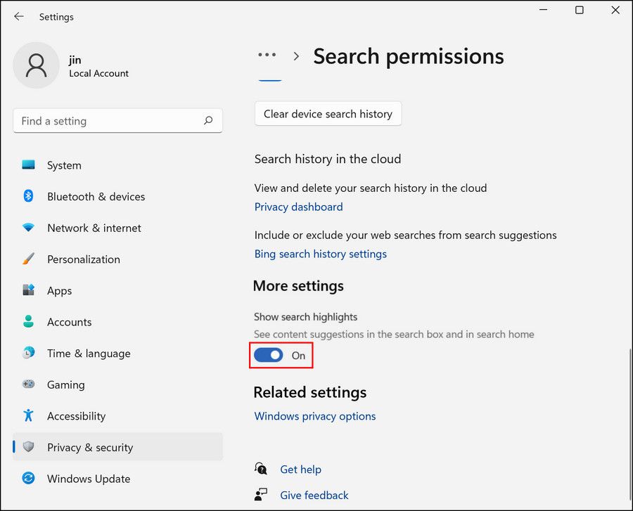633x511 pixels.
Task: Select the Network & internet wifi icon
Action: 28,228
